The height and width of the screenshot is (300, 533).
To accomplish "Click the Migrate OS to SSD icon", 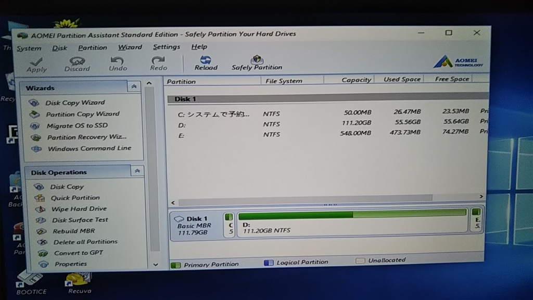I will coord(35,126).
